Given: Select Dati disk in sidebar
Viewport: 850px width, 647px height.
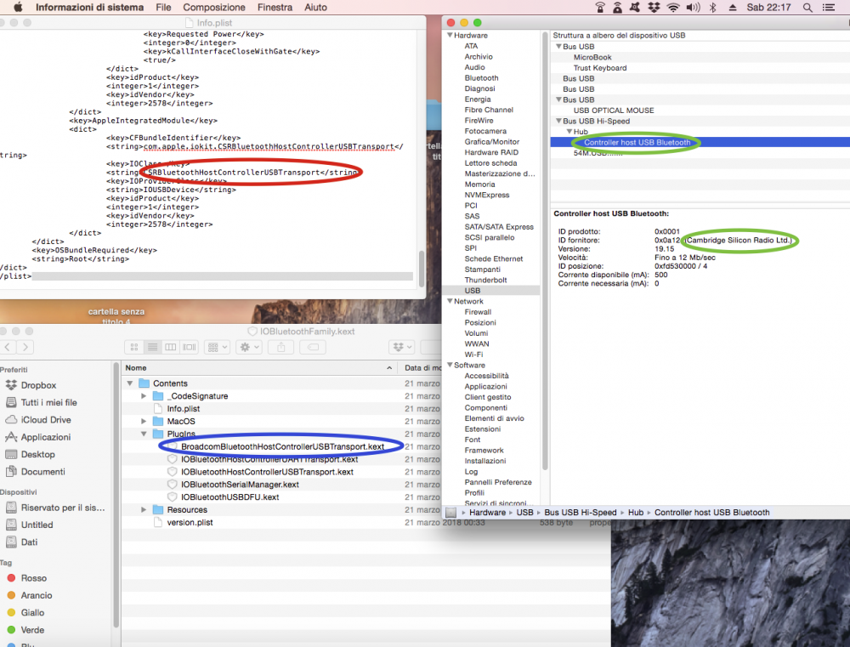Looking at the screenshot, I should coord(29,542).
